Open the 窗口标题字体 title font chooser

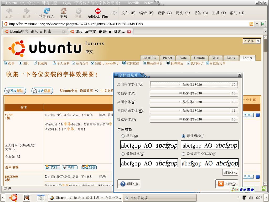[194, 111]
